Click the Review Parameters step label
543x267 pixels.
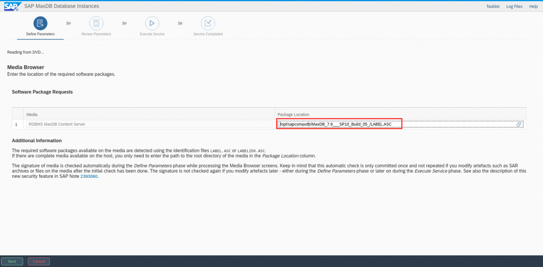pos(96,34)
